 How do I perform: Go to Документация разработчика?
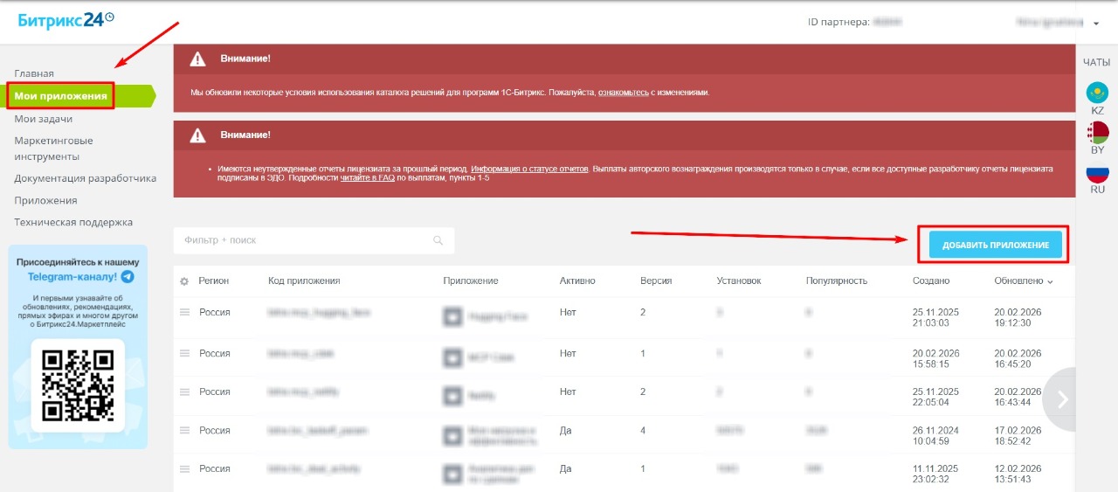click(85, 178)
